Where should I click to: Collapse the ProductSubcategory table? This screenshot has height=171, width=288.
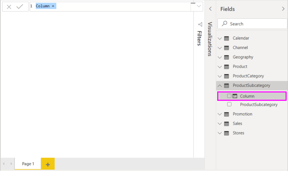[x=220, y=85]
